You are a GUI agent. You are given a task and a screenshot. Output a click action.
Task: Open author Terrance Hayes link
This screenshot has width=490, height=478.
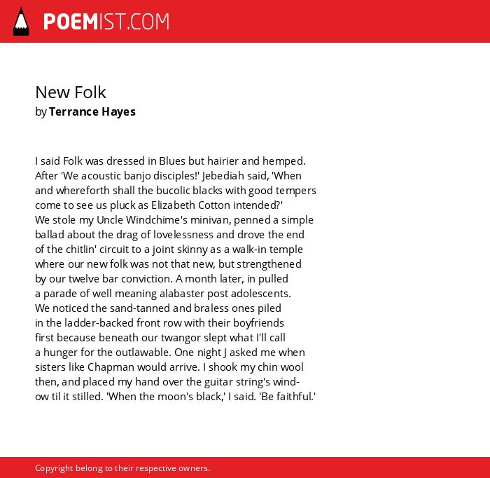[x=92, y=111]
